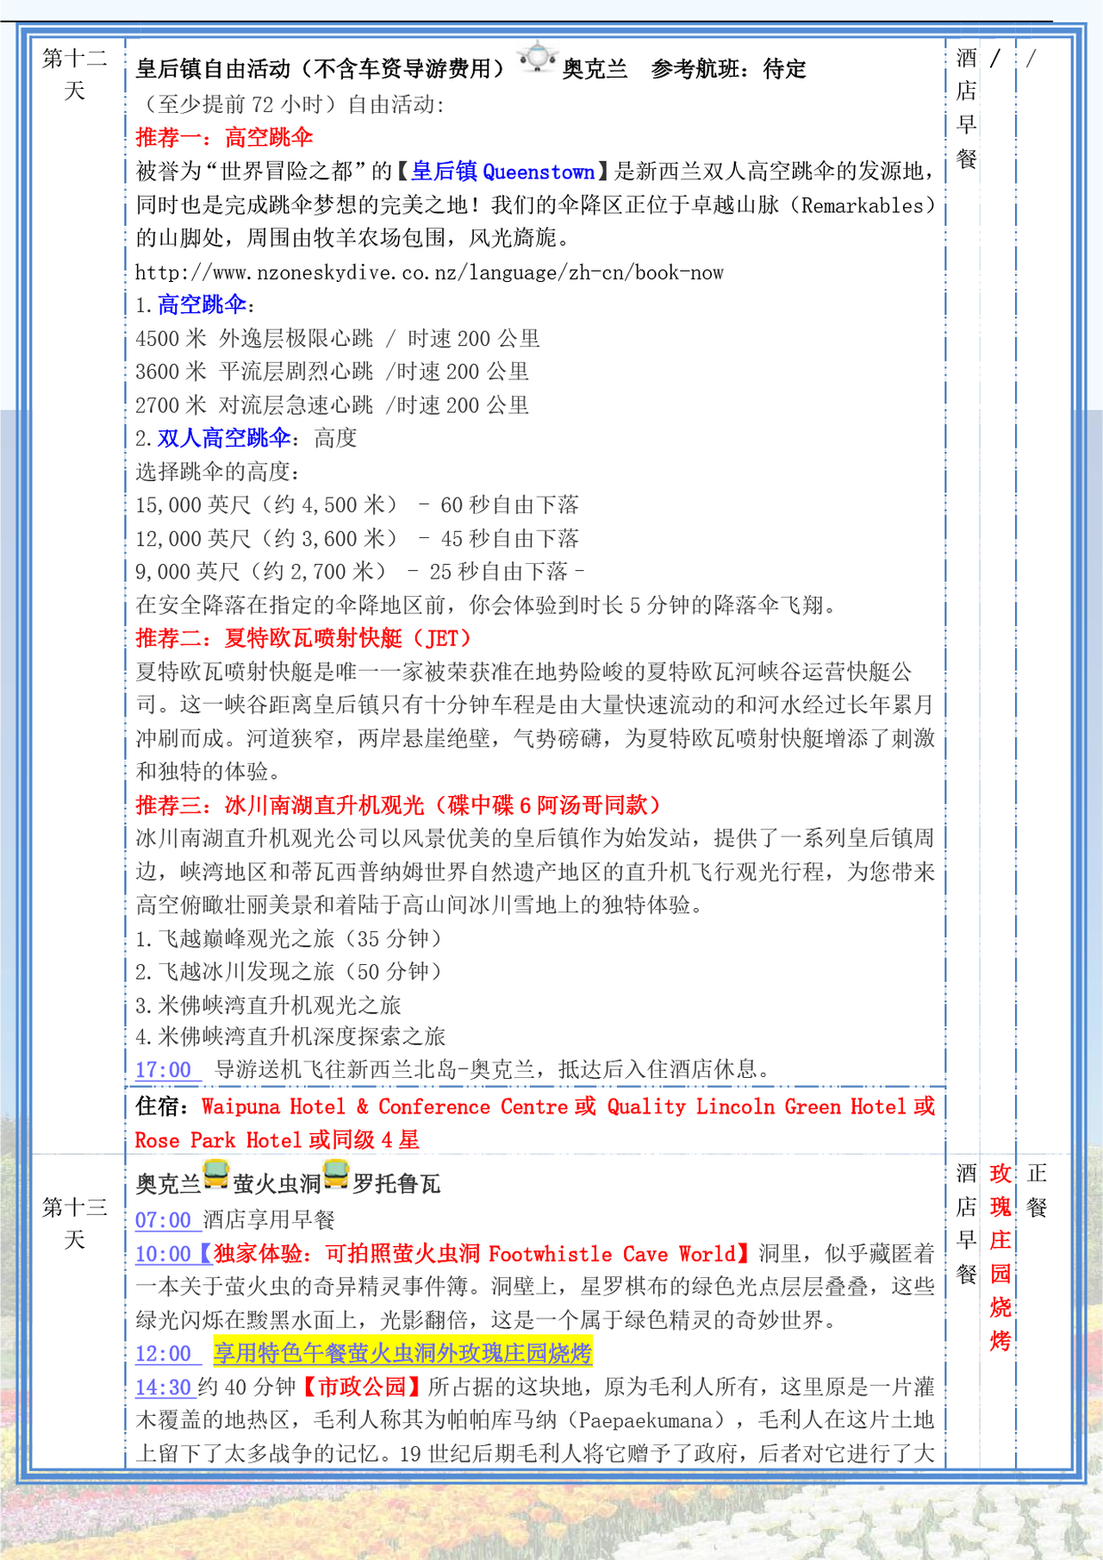Click the red 【市政公园】 text
The image size is (1103, 1560).
[x=362, y=1388]
